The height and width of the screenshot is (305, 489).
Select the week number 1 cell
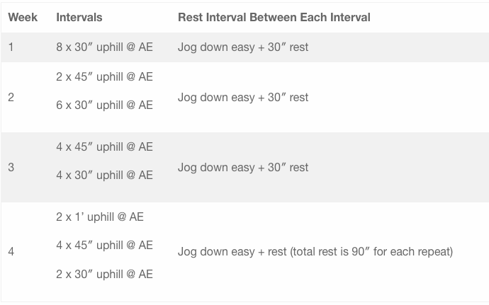[x=11, y=47]
